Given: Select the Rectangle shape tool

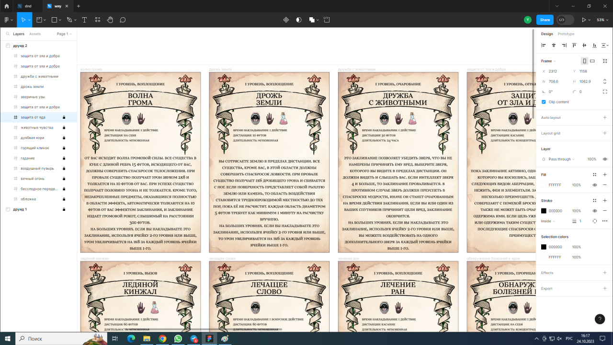Looking at the screenshot, I should point(54,20).
